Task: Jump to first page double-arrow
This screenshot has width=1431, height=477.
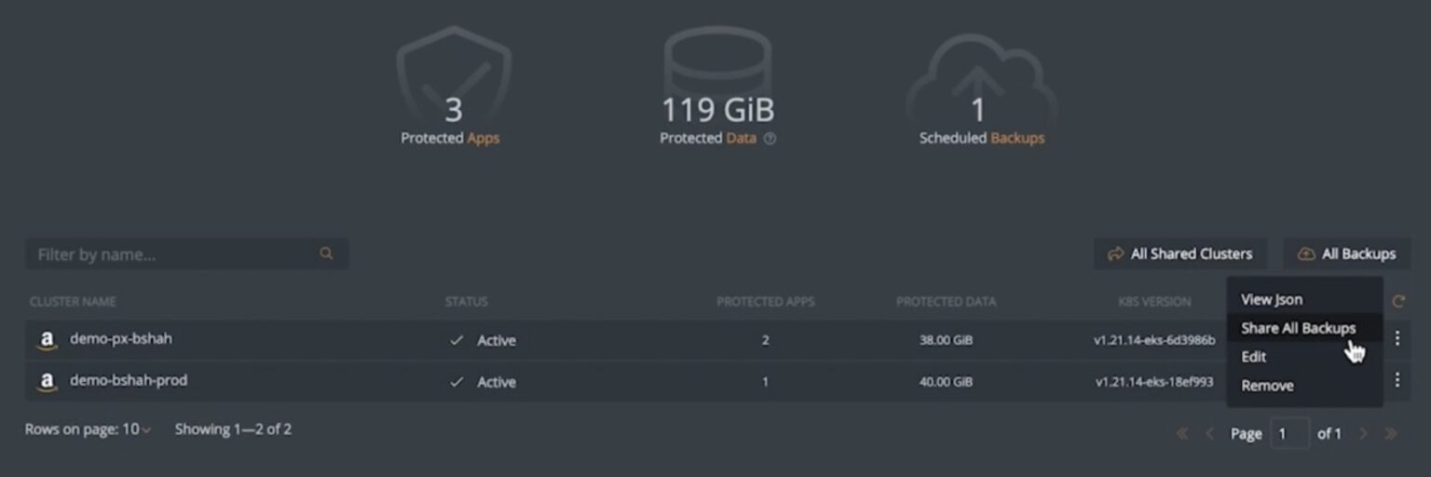Action: coord(1182,433)
